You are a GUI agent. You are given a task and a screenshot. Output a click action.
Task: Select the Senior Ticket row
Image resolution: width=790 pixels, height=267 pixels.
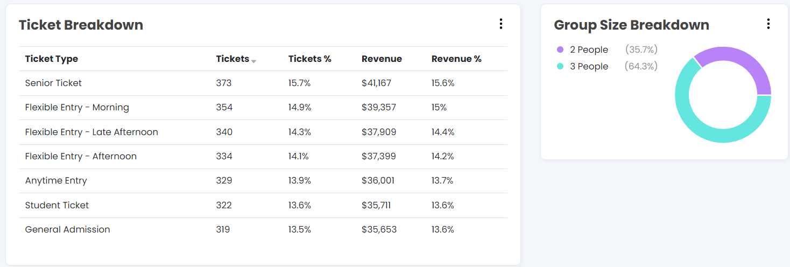coord(53,83)
